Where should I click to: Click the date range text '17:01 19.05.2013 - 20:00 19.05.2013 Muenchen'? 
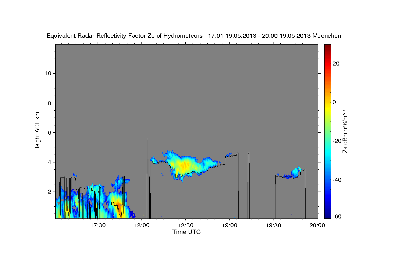point(275,36)
